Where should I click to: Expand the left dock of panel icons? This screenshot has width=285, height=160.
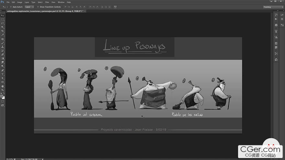coord(278,11)
